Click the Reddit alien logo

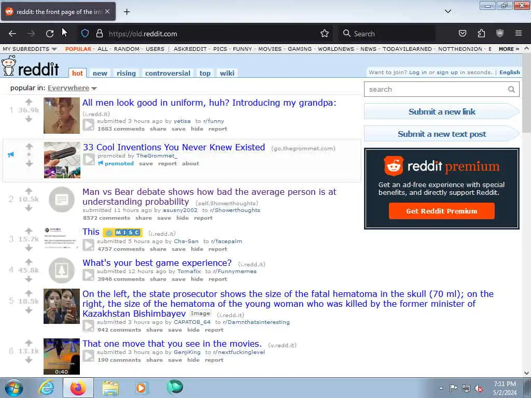[x=9, y=66]
